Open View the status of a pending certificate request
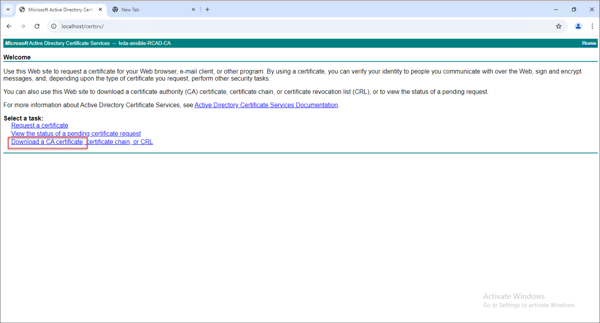 coord(76,133)
